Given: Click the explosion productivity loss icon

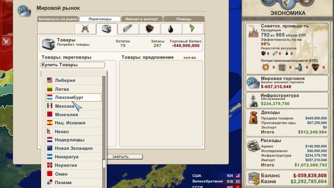Looking at the screenshot, I should click(x=266, y=67).
